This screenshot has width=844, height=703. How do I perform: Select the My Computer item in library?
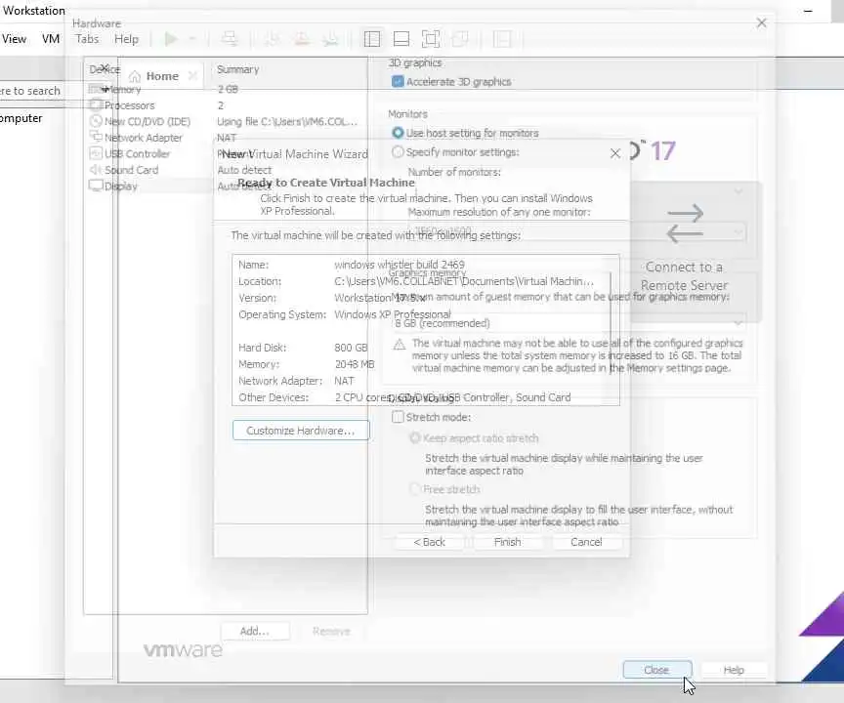[x=21, y=118]
